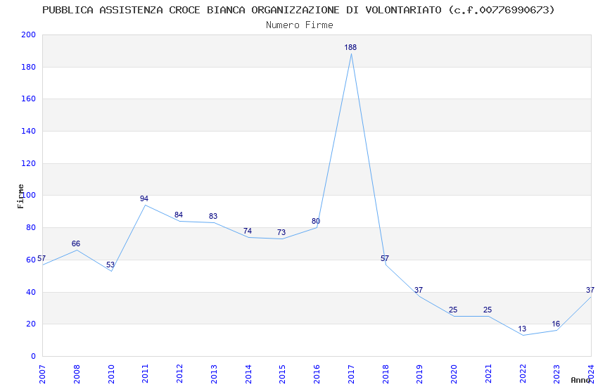598x387 pixels.
Task: Click the x-axis year label 2018
Action: pyautogui.click(x=386, y=374)
